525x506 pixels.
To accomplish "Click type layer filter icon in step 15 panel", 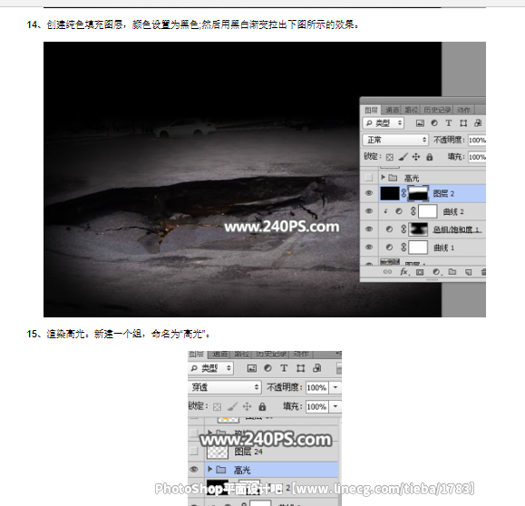I will (284, 368).
